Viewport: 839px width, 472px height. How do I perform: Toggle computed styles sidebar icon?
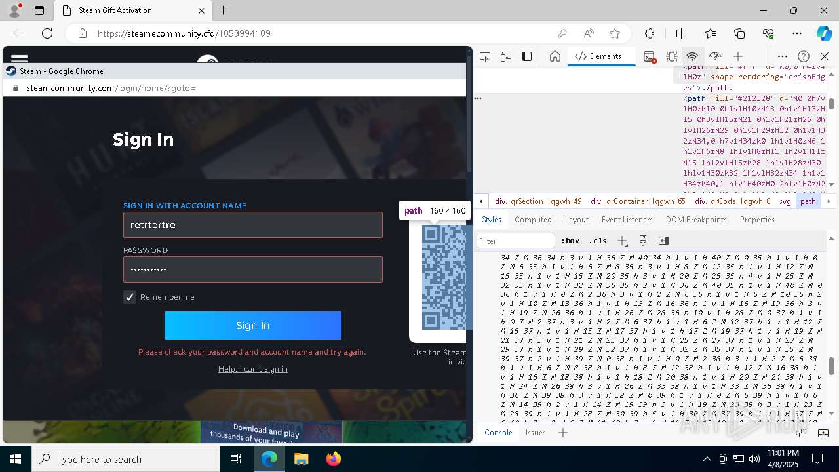663,241
